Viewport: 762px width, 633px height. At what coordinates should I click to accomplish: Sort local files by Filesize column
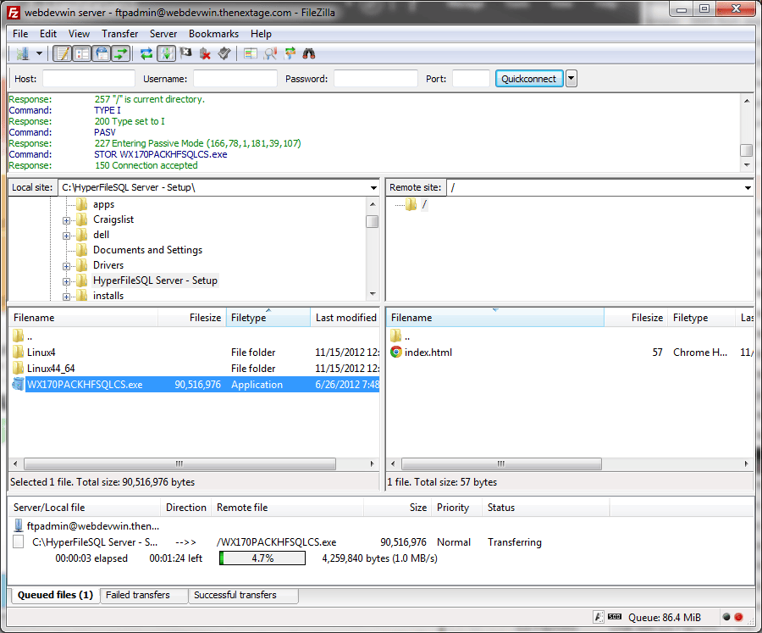(192, 318)
